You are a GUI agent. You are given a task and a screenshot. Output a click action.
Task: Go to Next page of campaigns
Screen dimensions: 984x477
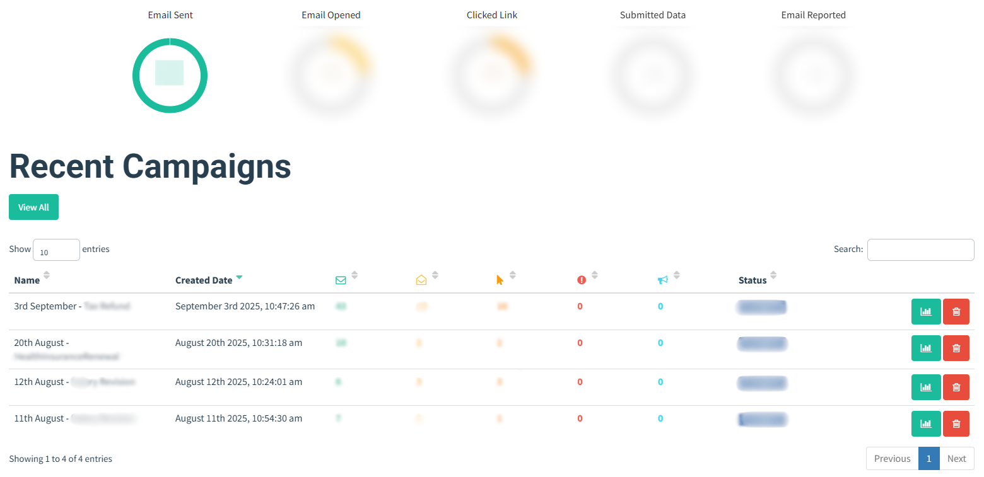pyautogui.click(x=956, y=459)
